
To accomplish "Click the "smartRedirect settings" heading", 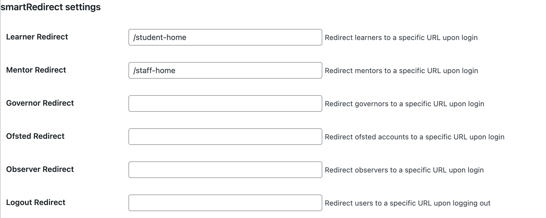I will point(51,7).
